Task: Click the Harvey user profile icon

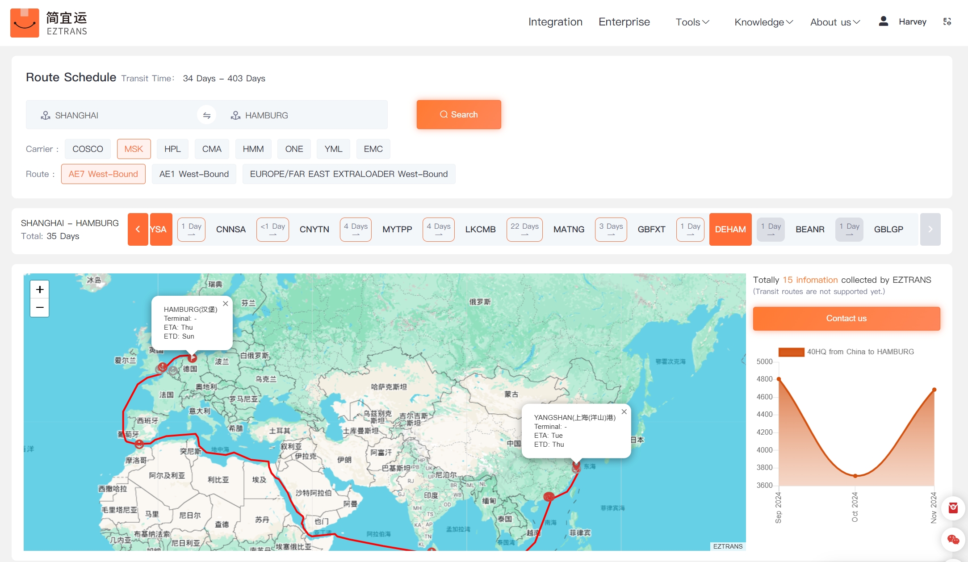Action: [883, 21]
